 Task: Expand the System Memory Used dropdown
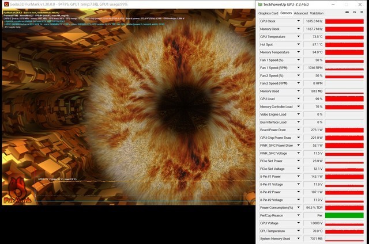click(299, 239)
